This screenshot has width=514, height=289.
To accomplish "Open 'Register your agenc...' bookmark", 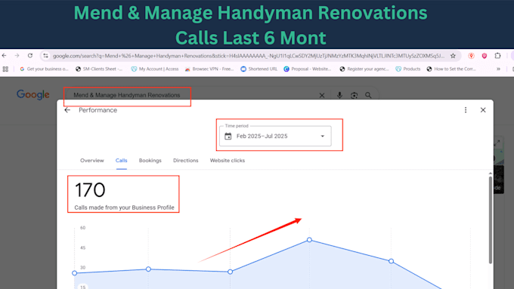I will (364, 69).
